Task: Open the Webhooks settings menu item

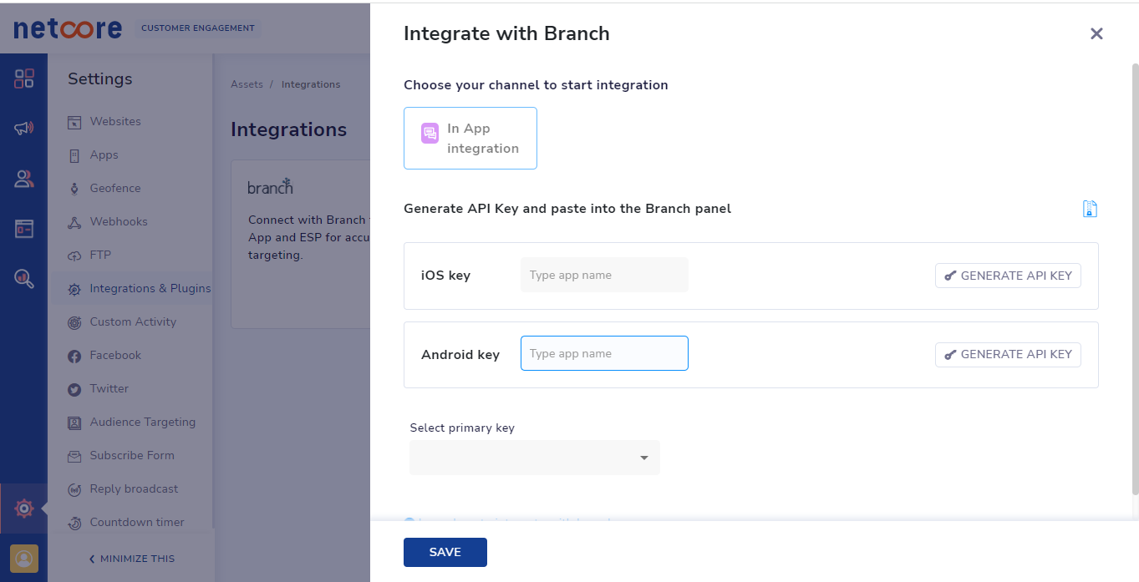Action: pyautogui.click(x=118, y=221)
